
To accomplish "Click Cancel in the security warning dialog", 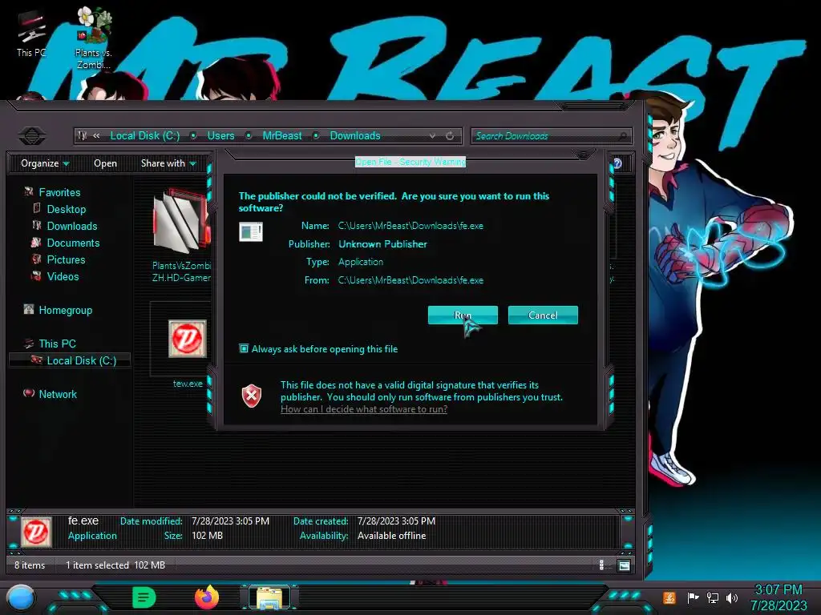I will tap(543, 315).
